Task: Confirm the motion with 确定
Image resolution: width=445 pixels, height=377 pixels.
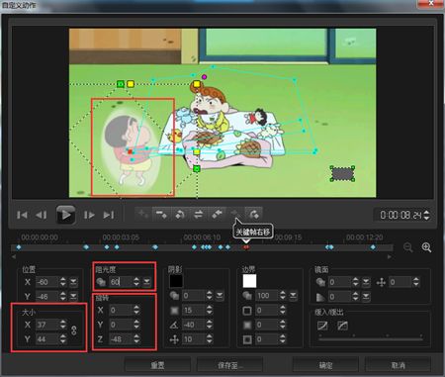Action: 325,365
